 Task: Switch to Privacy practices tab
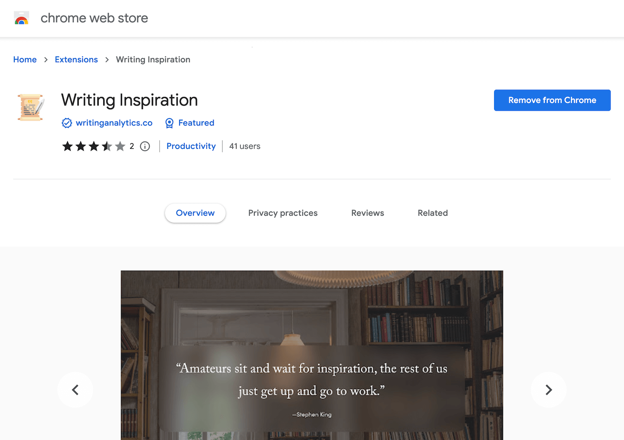click(283, 213)
